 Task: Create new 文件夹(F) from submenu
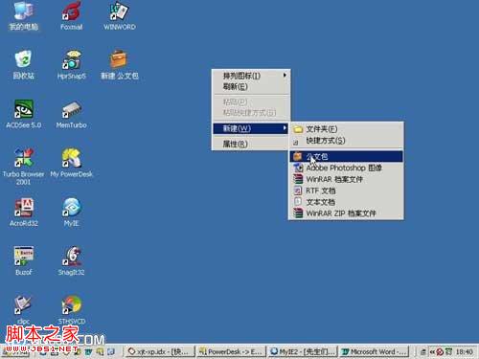[x=346, y=129]
